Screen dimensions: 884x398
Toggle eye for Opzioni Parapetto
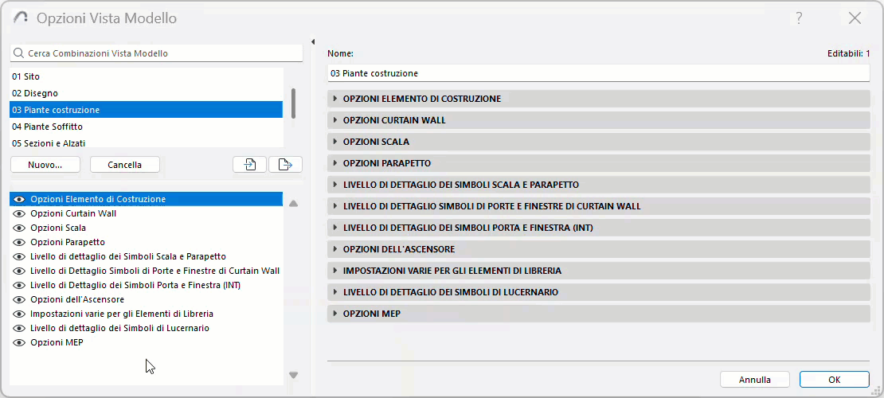(x=20, y=243)
